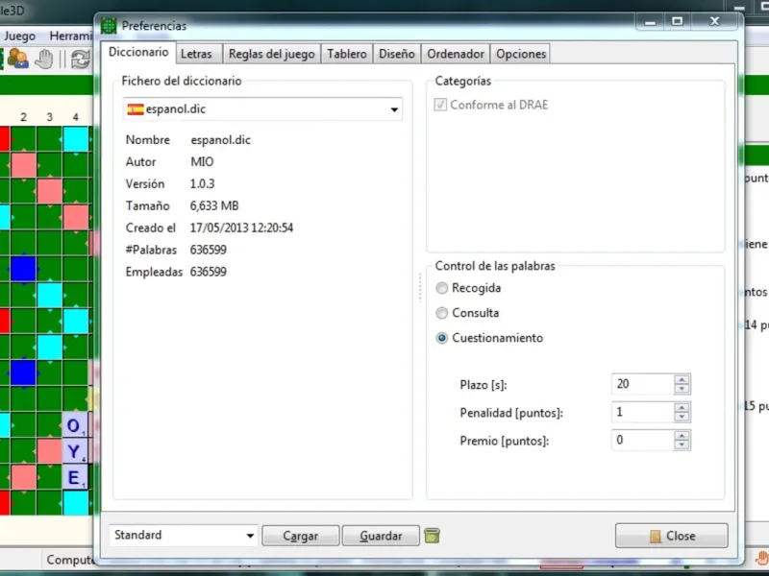Click the Cargar button
The image size is (769, 576).
(301, 536)
